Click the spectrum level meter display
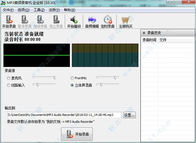The height and width of the screenshot is (143, 196). (x=105, y=55)
